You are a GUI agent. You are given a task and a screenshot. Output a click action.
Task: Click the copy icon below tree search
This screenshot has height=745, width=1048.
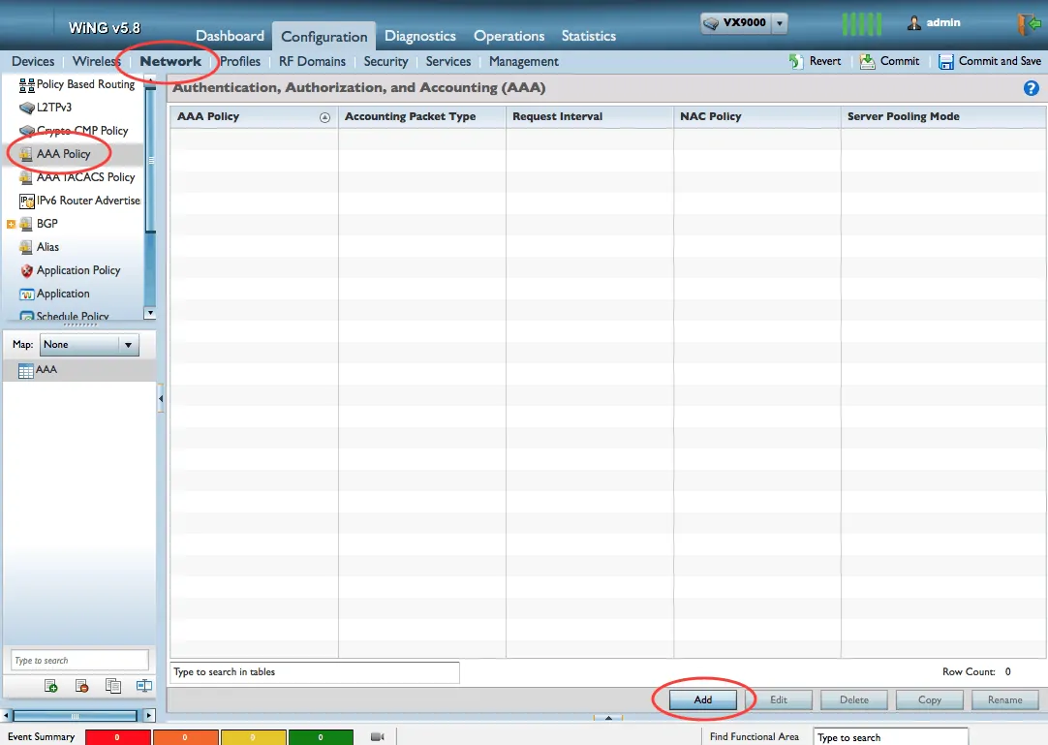tap(113, 686)
